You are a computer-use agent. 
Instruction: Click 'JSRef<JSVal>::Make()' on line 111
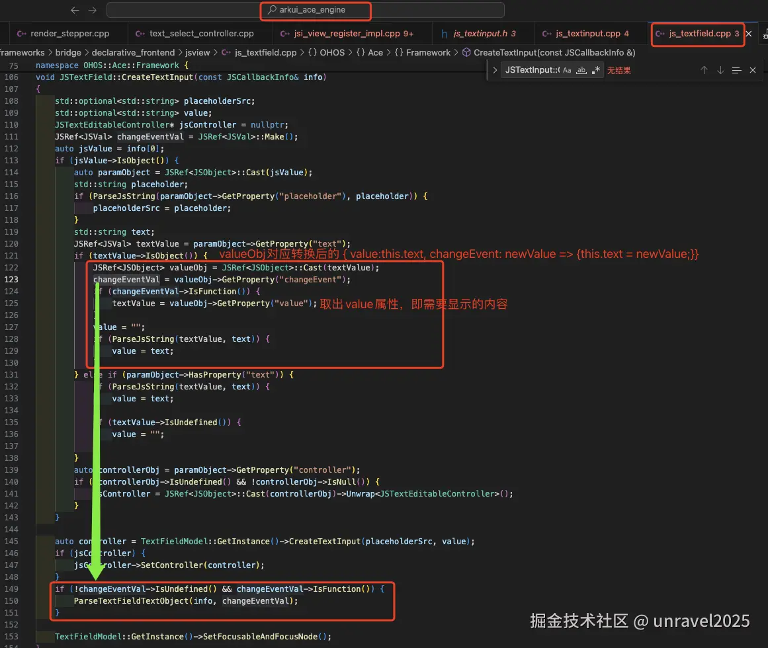(246, 137)
